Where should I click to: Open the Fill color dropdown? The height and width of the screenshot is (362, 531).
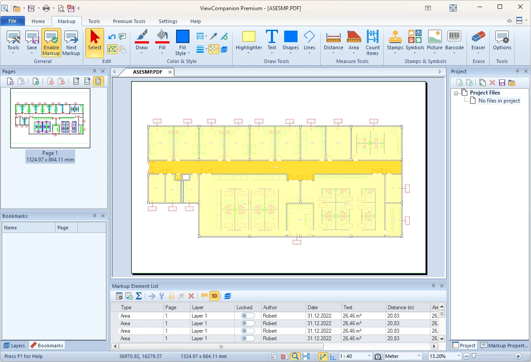coord(162,53)
